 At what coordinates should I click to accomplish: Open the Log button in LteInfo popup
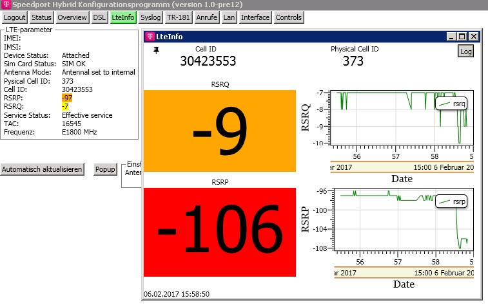tap(465, 51)
